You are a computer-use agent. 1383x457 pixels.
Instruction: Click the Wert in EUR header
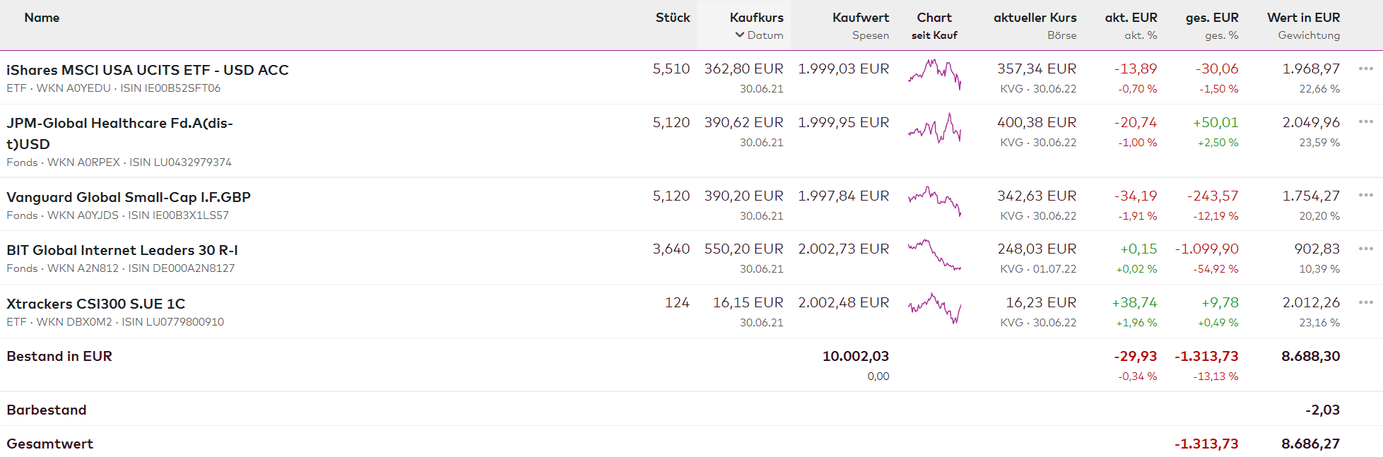coord(1303,18)
